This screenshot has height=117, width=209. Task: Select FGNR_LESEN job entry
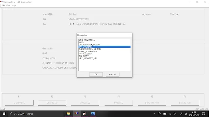[x=104, y=54]
